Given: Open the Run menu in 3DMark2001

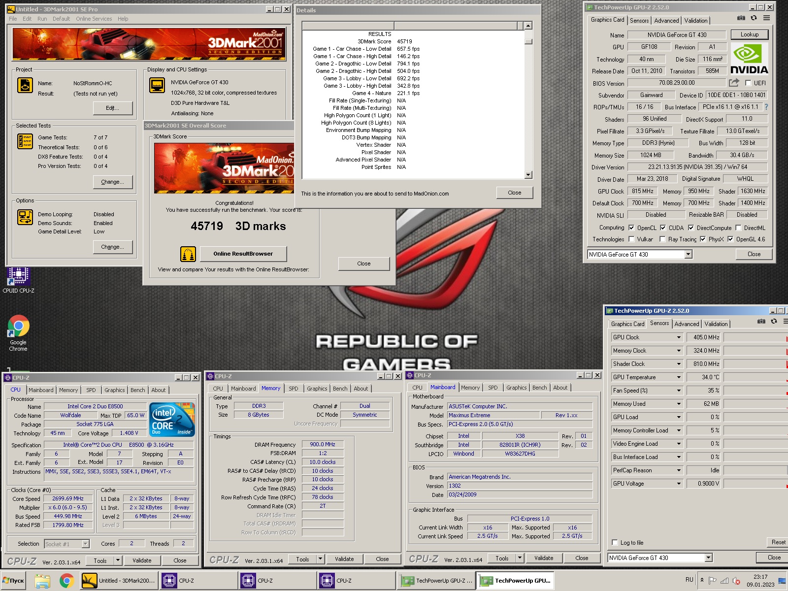Looking at the screenshot, I should click(x=42, y=19).
